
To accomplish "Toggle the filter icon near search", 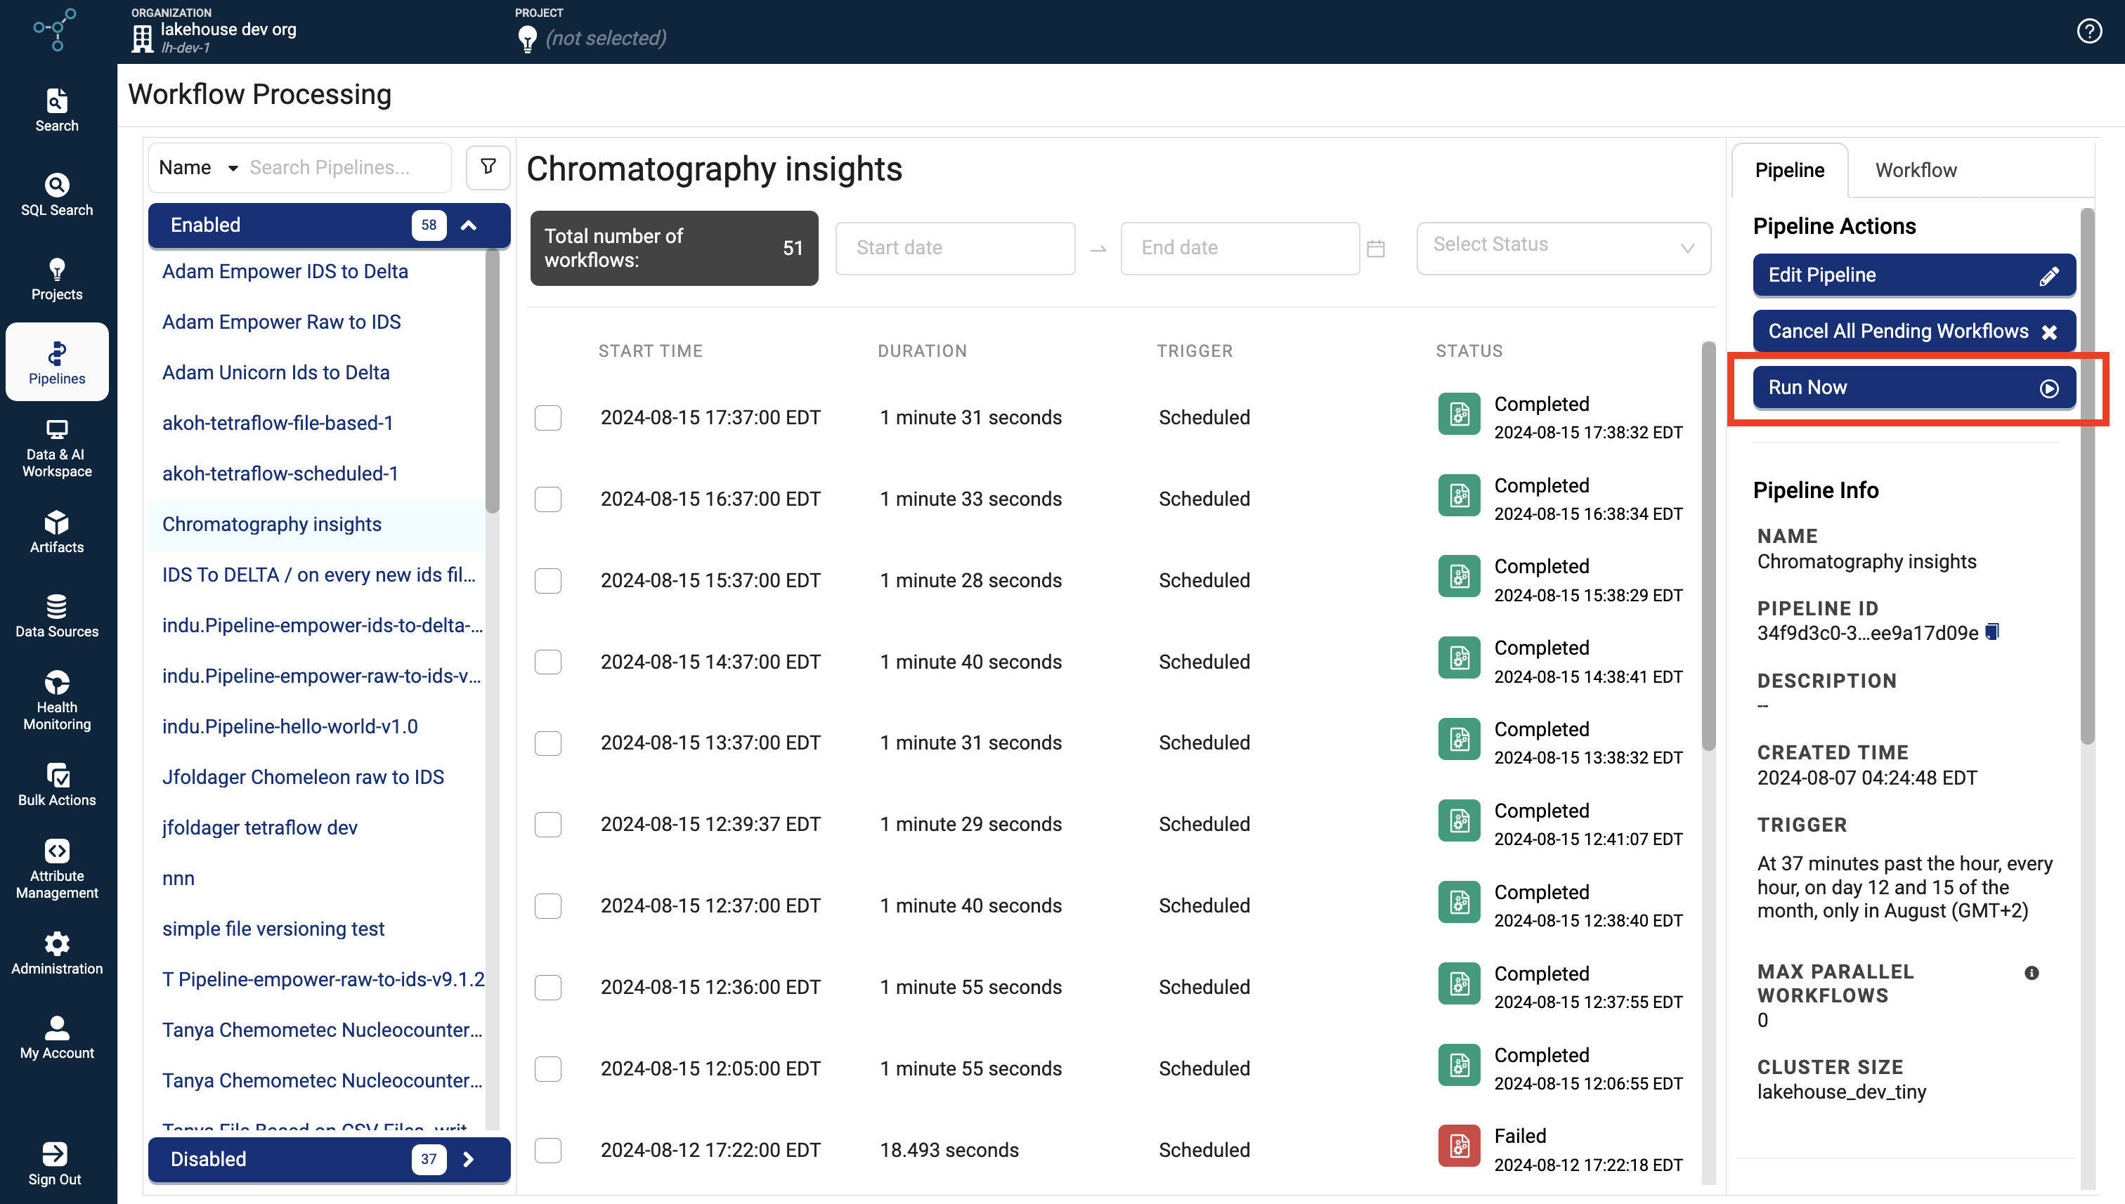I will click(x=486, y=165).
